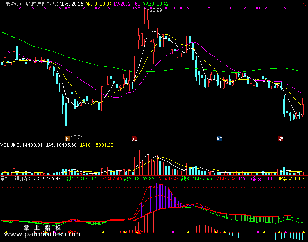This screenshot has height=242, width=308.
Task: Open the 涨 event marker on the price chart
Action: (x=134, y=139)
